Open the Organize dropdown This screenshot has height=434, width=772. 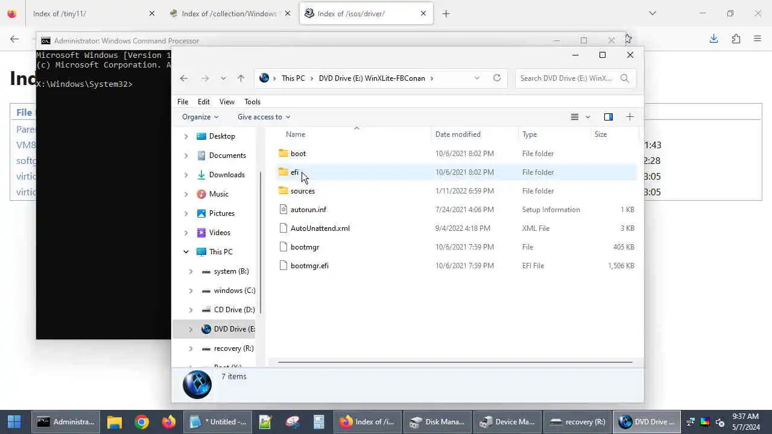(200, 117)
